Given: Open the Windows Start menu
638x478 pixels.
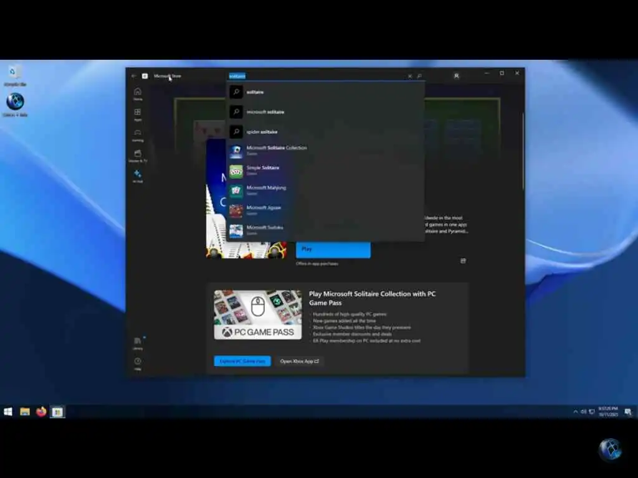Looking at the screenshot, I should coord(7,412).
